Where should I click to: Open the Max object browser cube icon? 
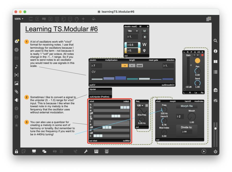pos(16,41)
